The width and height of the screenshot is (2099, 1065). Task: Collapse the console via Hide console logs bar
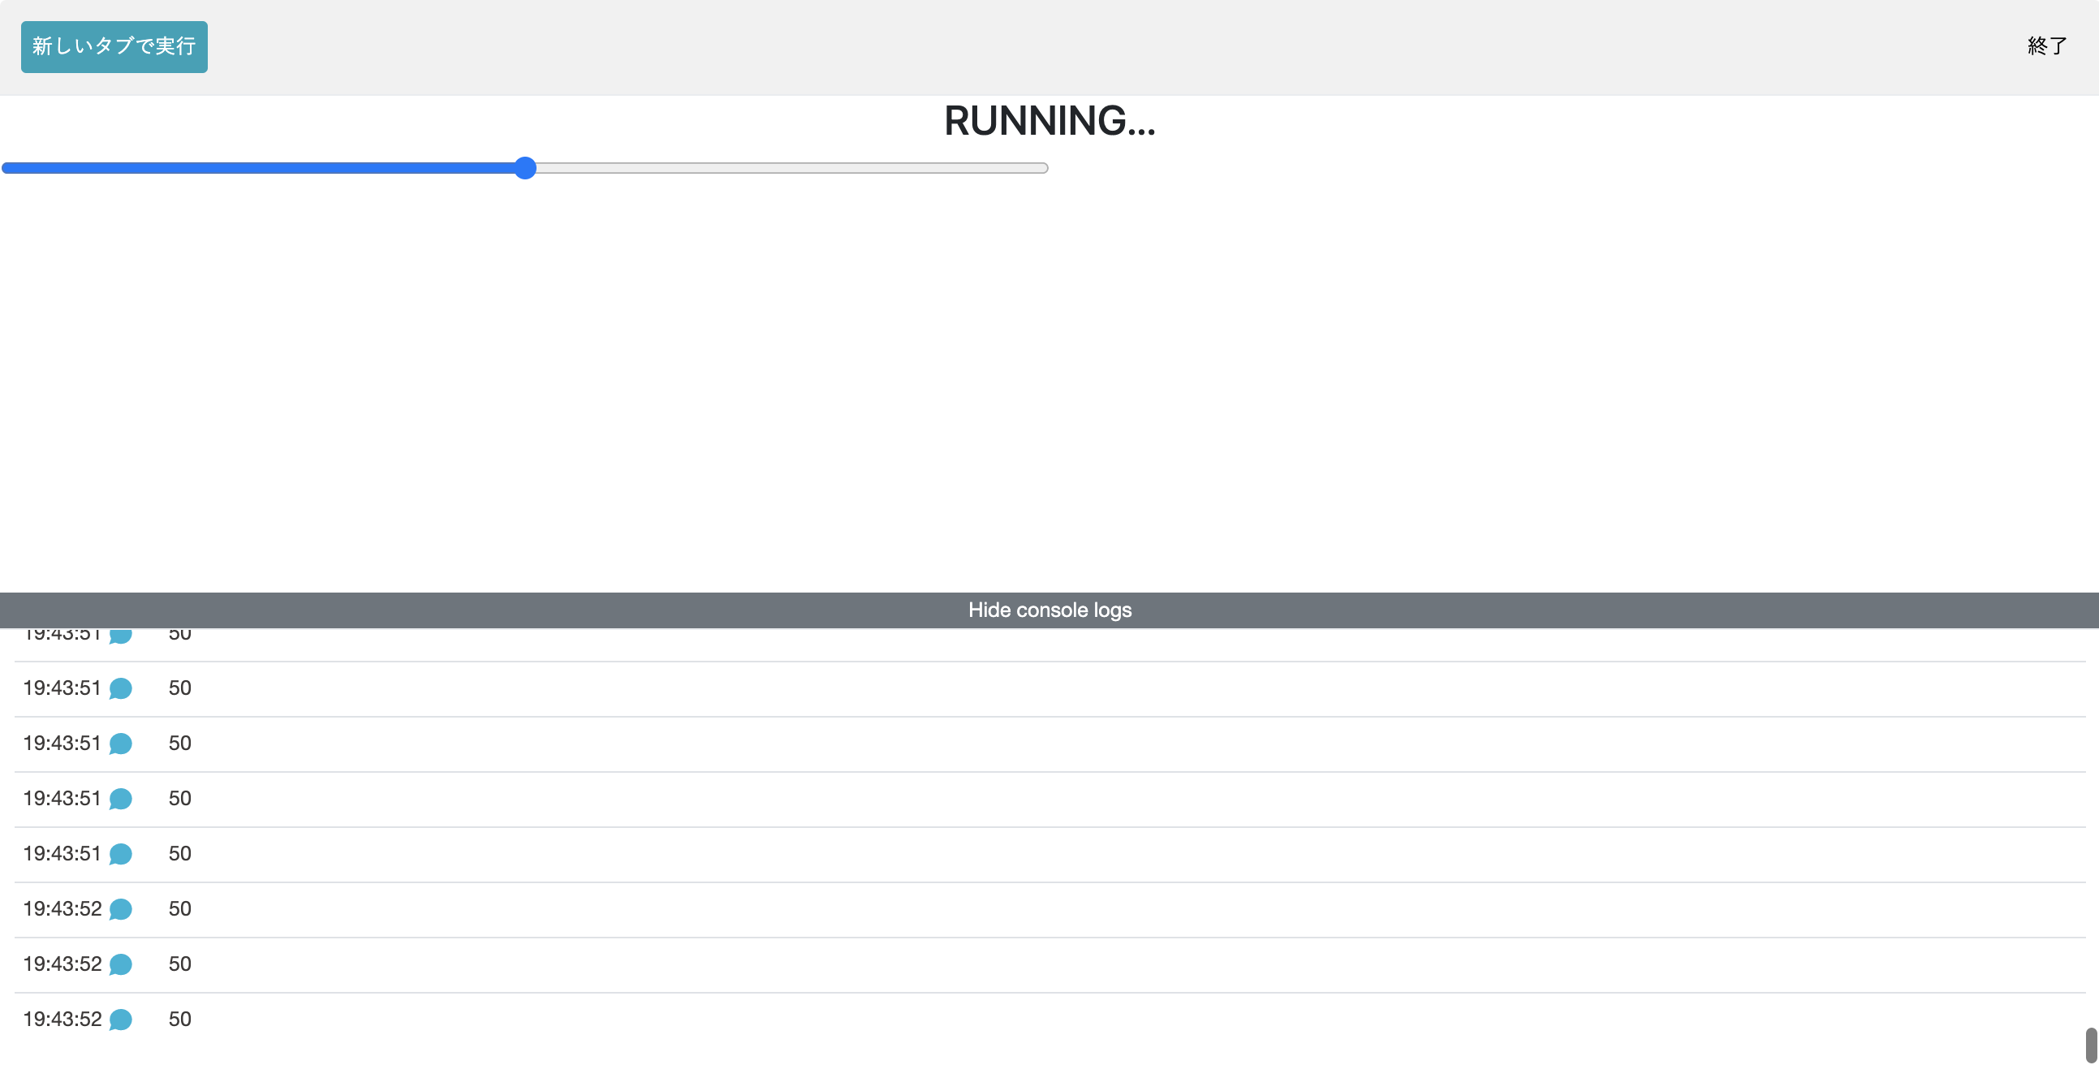point(1049,610)
